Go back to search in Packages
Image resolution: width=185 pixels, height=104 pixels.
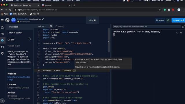pos(15,33)
